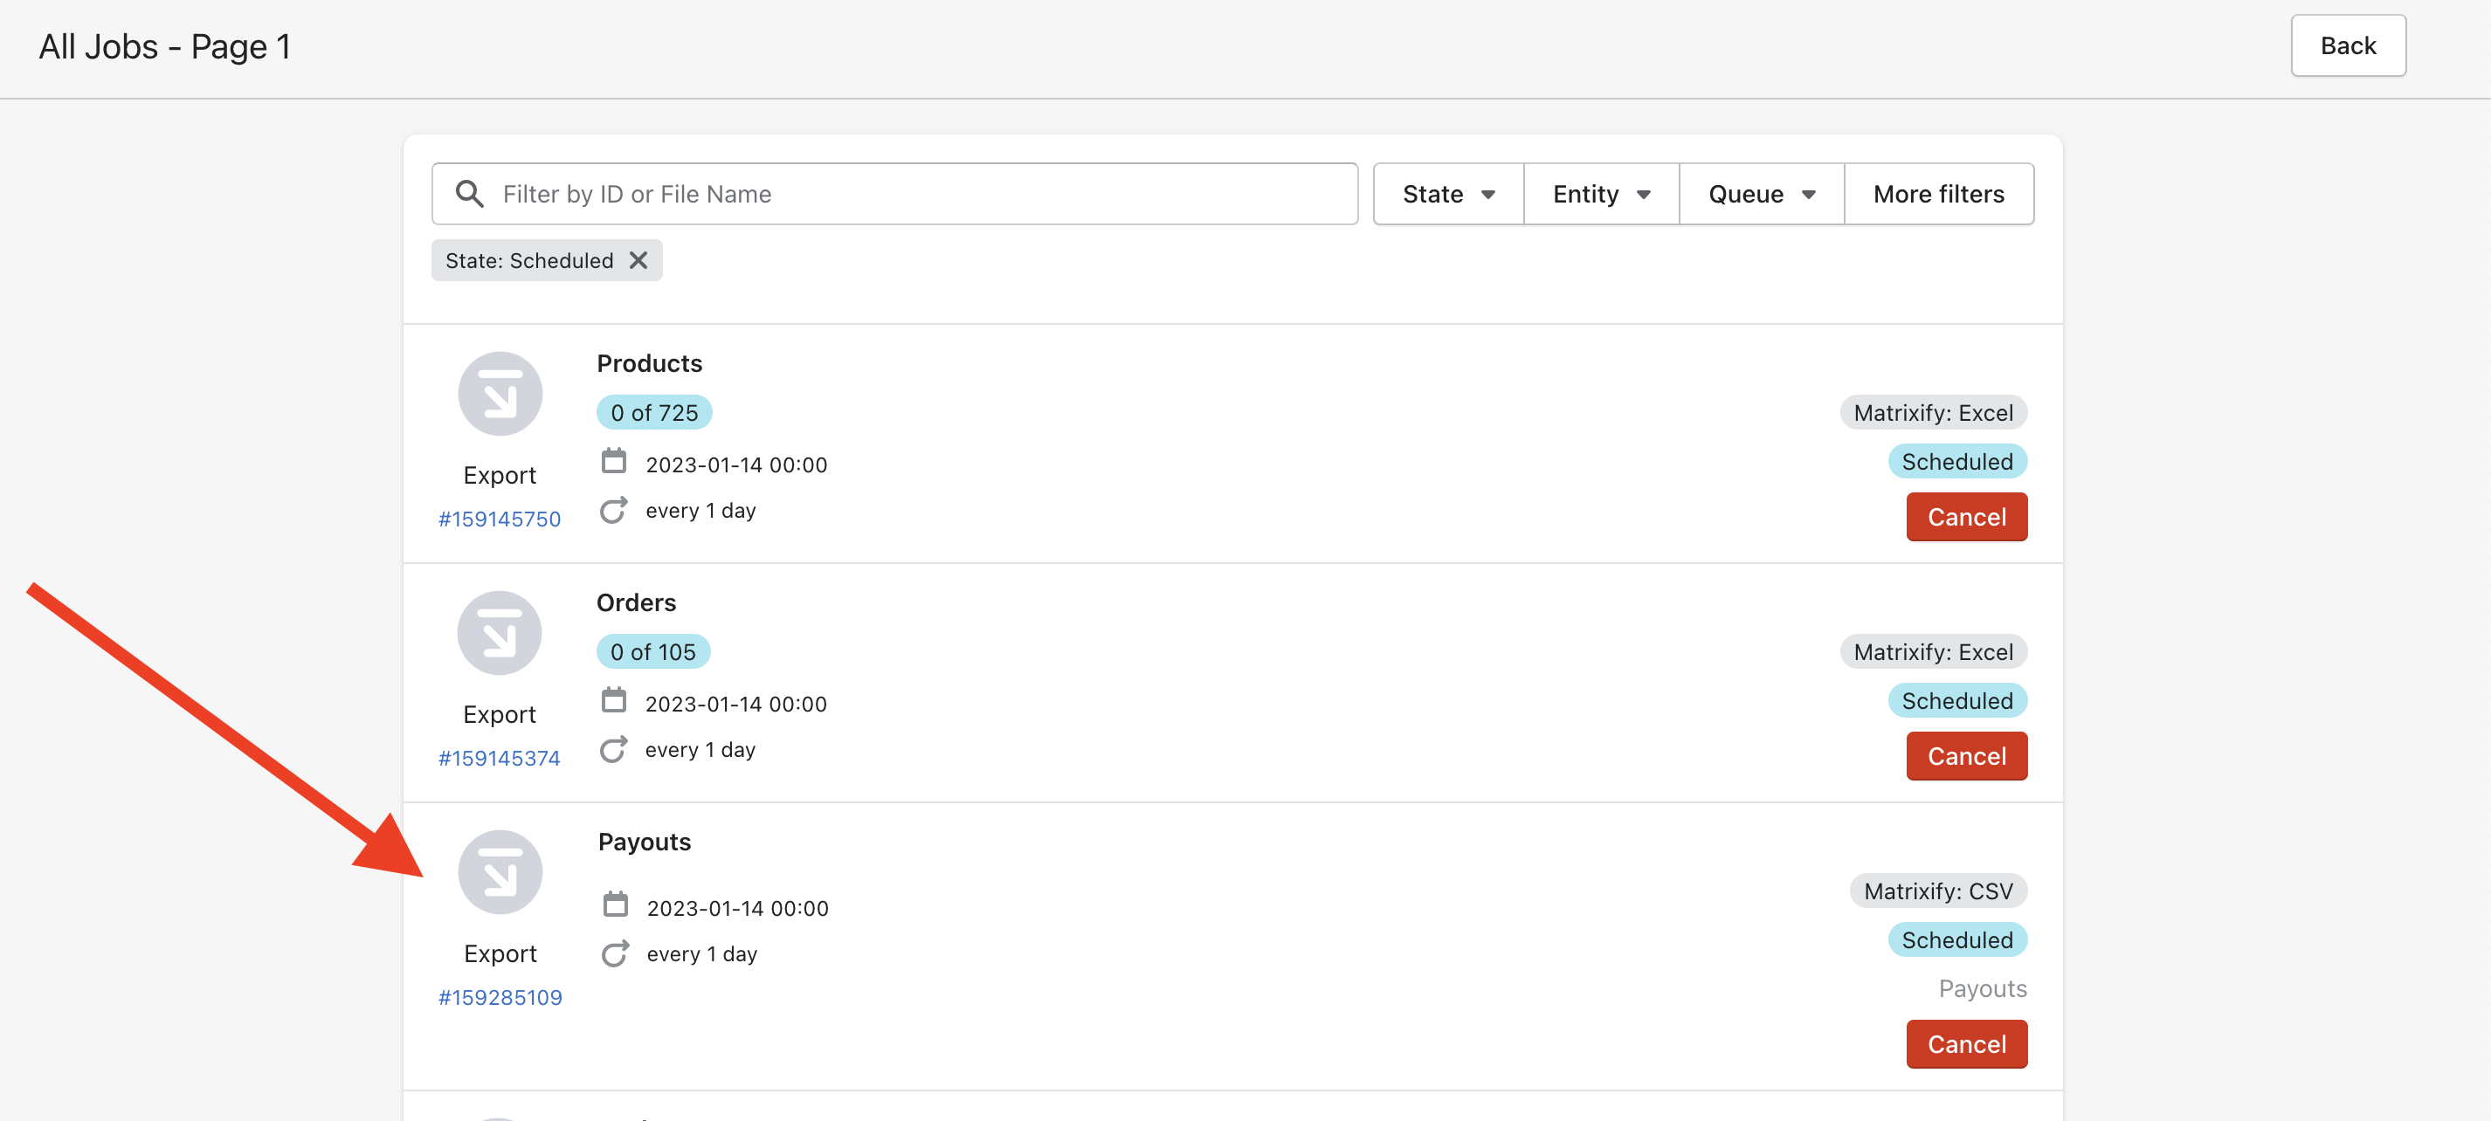Open More filters panel
This screenshot has height=1121, width=2491.
pyautogui.click(x=1938, y=194)
